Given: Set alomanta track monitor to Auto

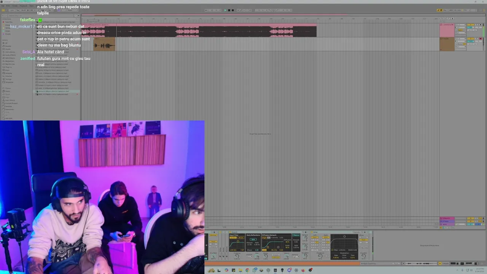Looking at the screenshot, I should (x=460, y=30).
